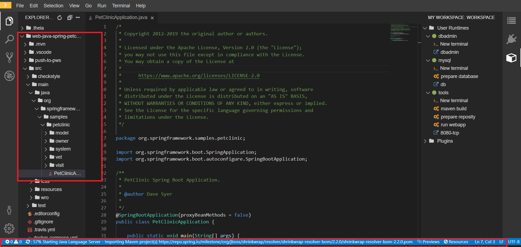Close the PetClinicApplication.java tab
Viewport: 521px width, 247px height.
pos(152,18)
